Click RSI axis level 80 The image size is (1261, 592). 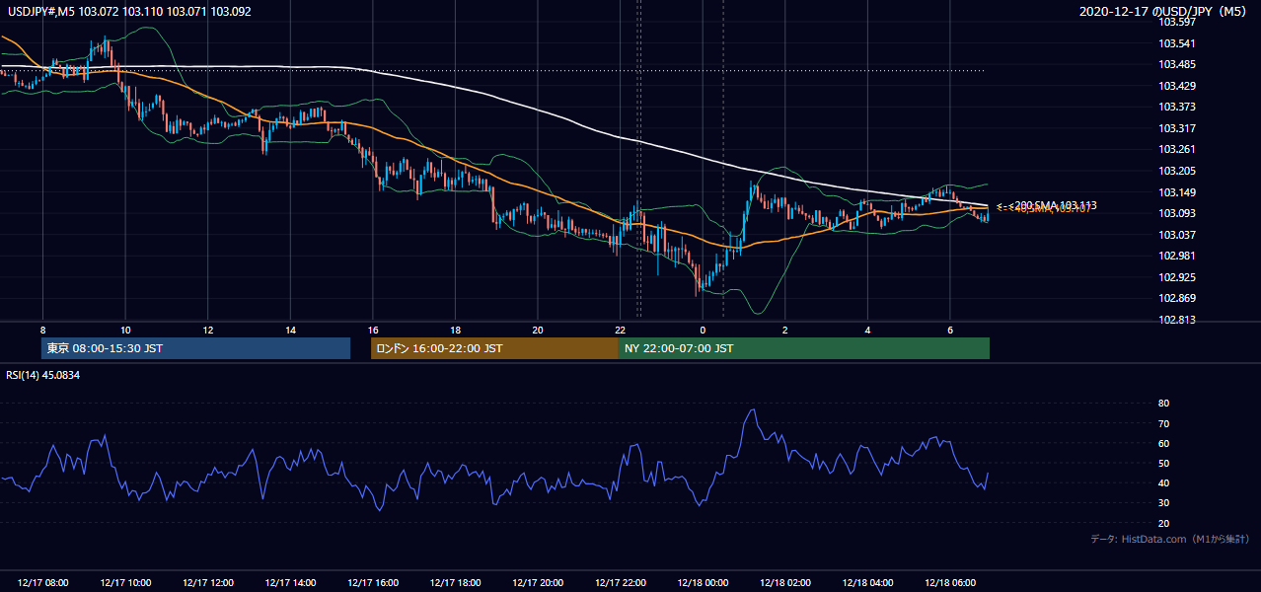coord(1163,404)
